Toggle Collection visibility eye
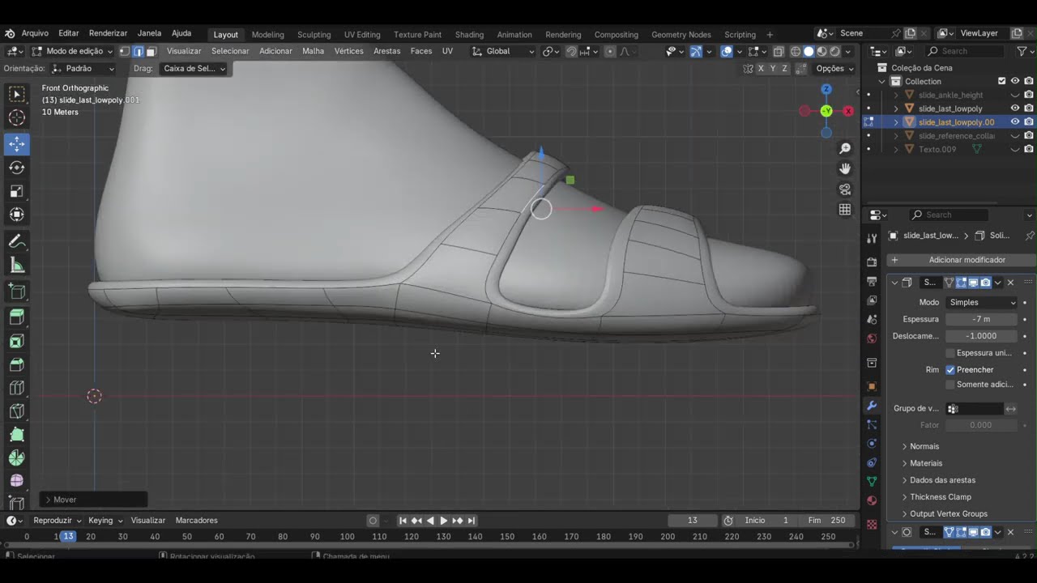Image resolution: width=1037 pixels, height=583 pixels. pos(1014,81)
